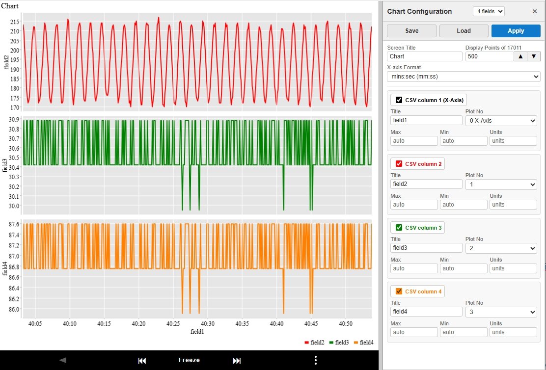546x370 pixels.
Task: Expand the X-axis Format dropdown
Action: point(463,77)
